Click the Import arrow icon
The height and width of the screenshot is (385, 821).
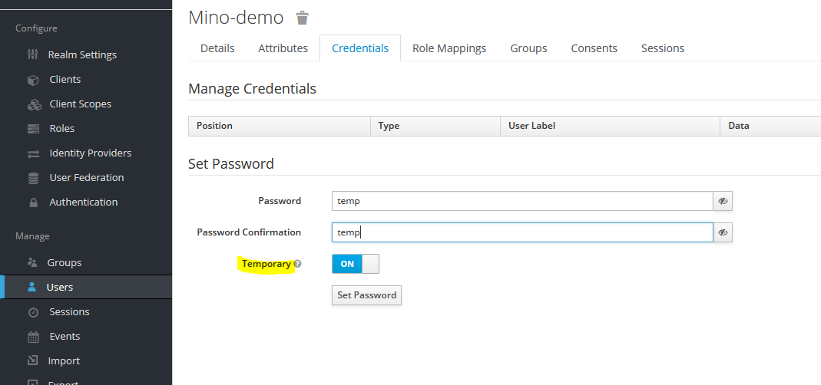[32, 361]
